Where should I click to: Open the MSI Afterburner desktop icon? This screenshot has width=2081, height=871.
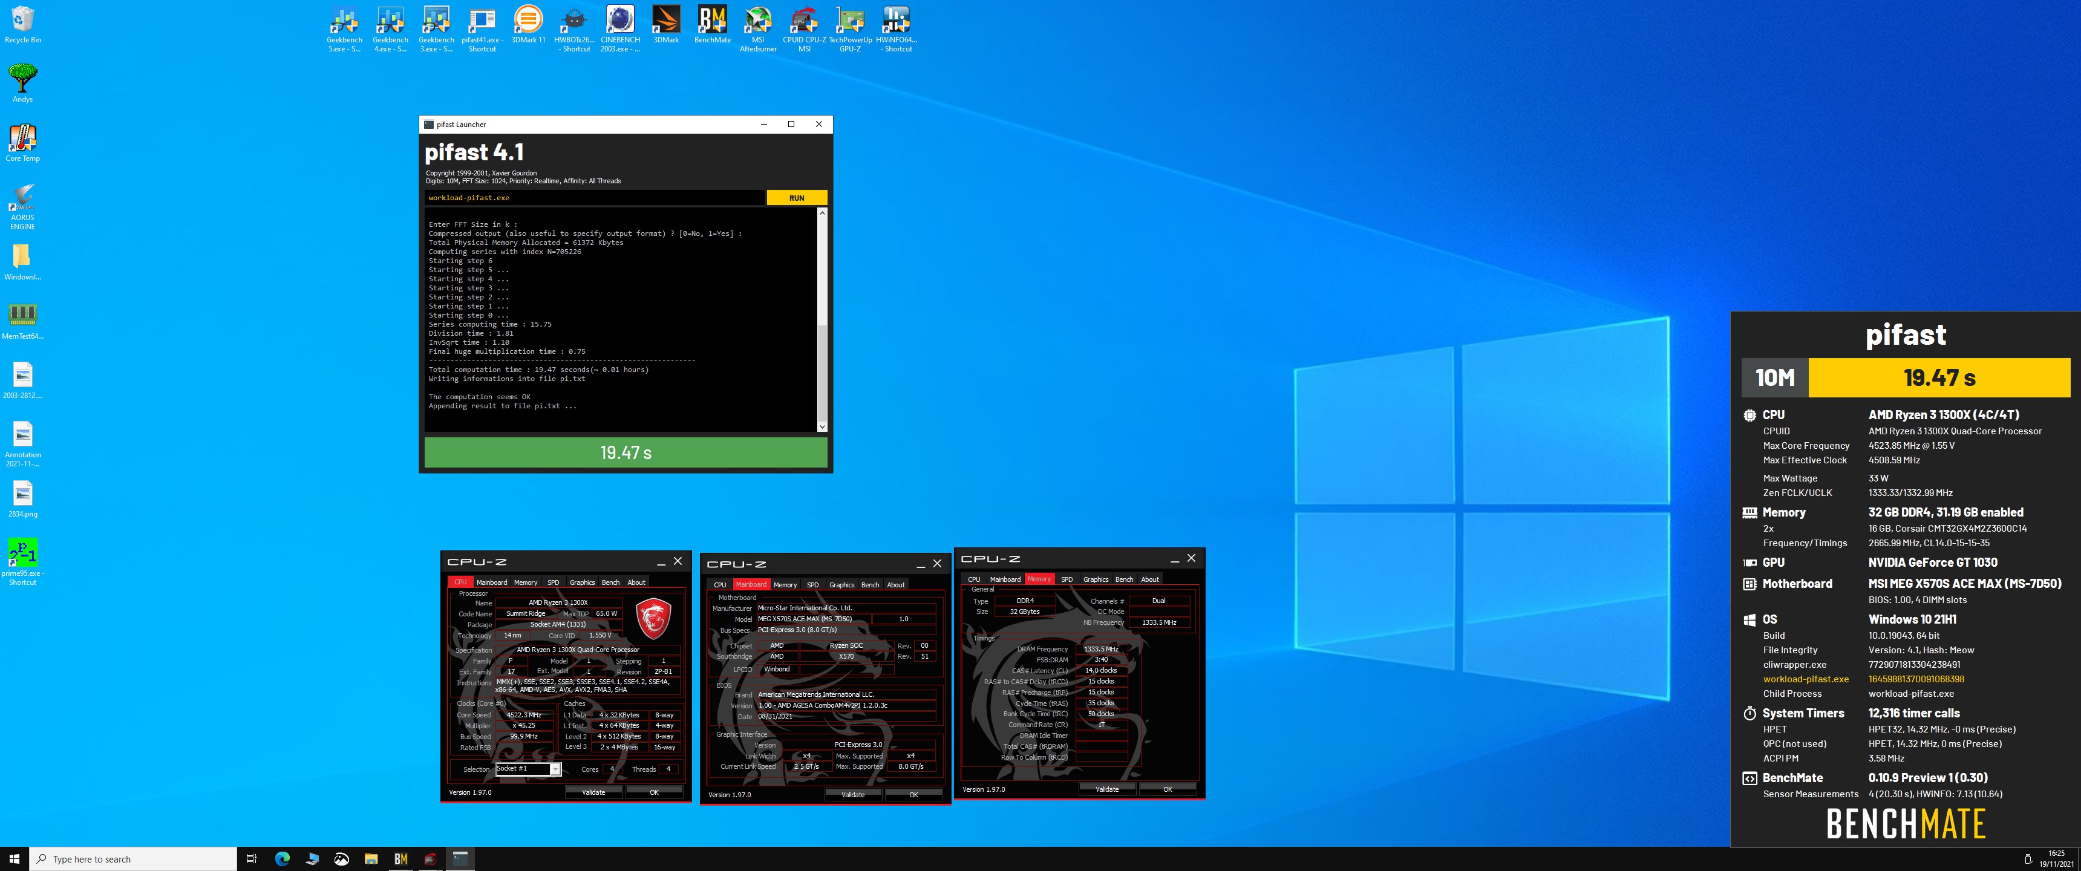pos(758,29)
